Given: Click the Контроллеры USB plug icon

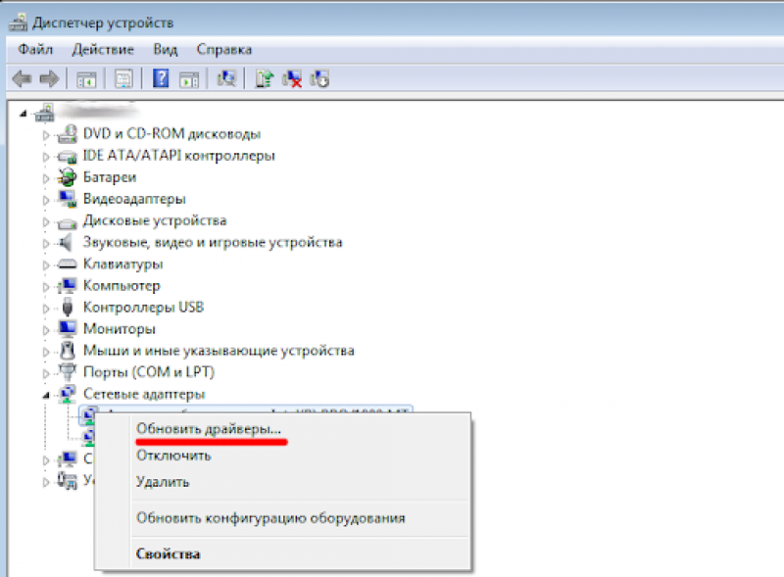Looking at the screenshot, I should point(68,307).
